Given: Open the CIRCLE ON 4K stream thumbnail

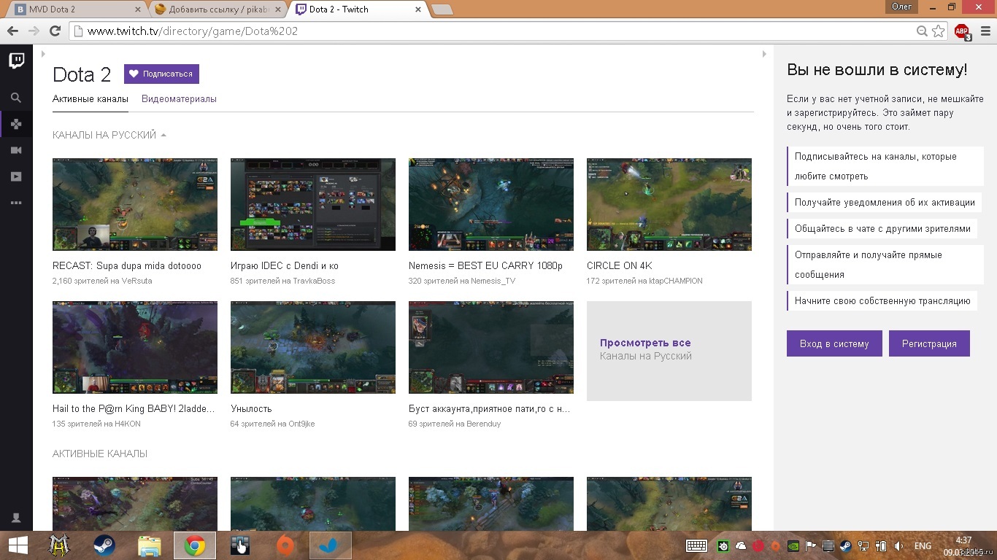Looking at the screenshot, I should (669, 204).
